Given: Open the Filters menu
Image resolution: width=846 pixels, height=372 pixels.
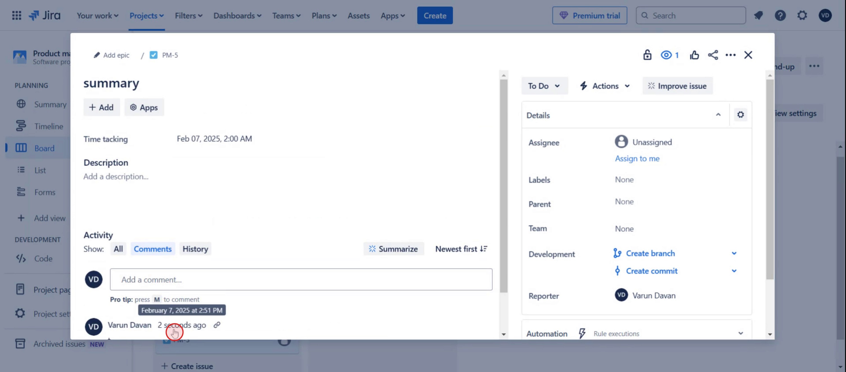Looking at the screenshot, I should pyautogui.click(x=188, y=15).
